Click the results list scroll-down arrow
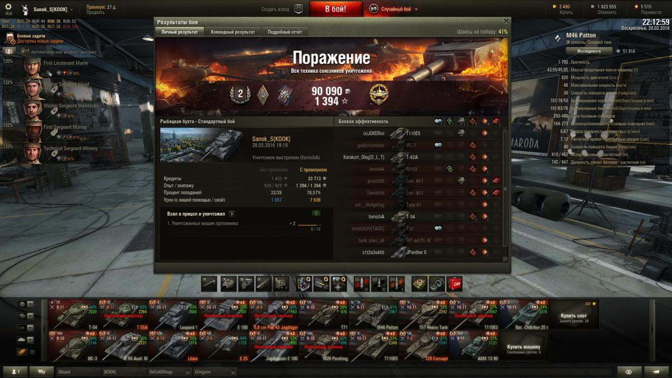Image resolution: width=672 pixels, height=378 pixels. [x=505, y=259]
